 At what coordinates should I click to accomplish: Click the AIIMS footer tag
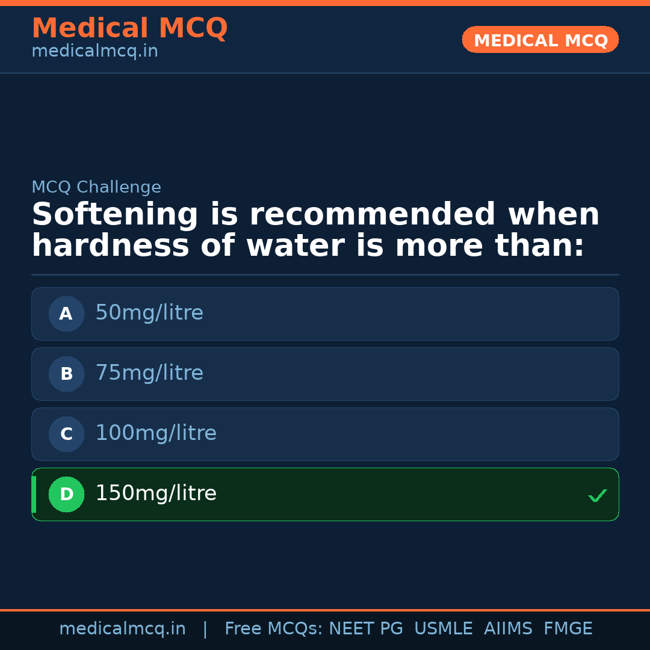[508, 629]
